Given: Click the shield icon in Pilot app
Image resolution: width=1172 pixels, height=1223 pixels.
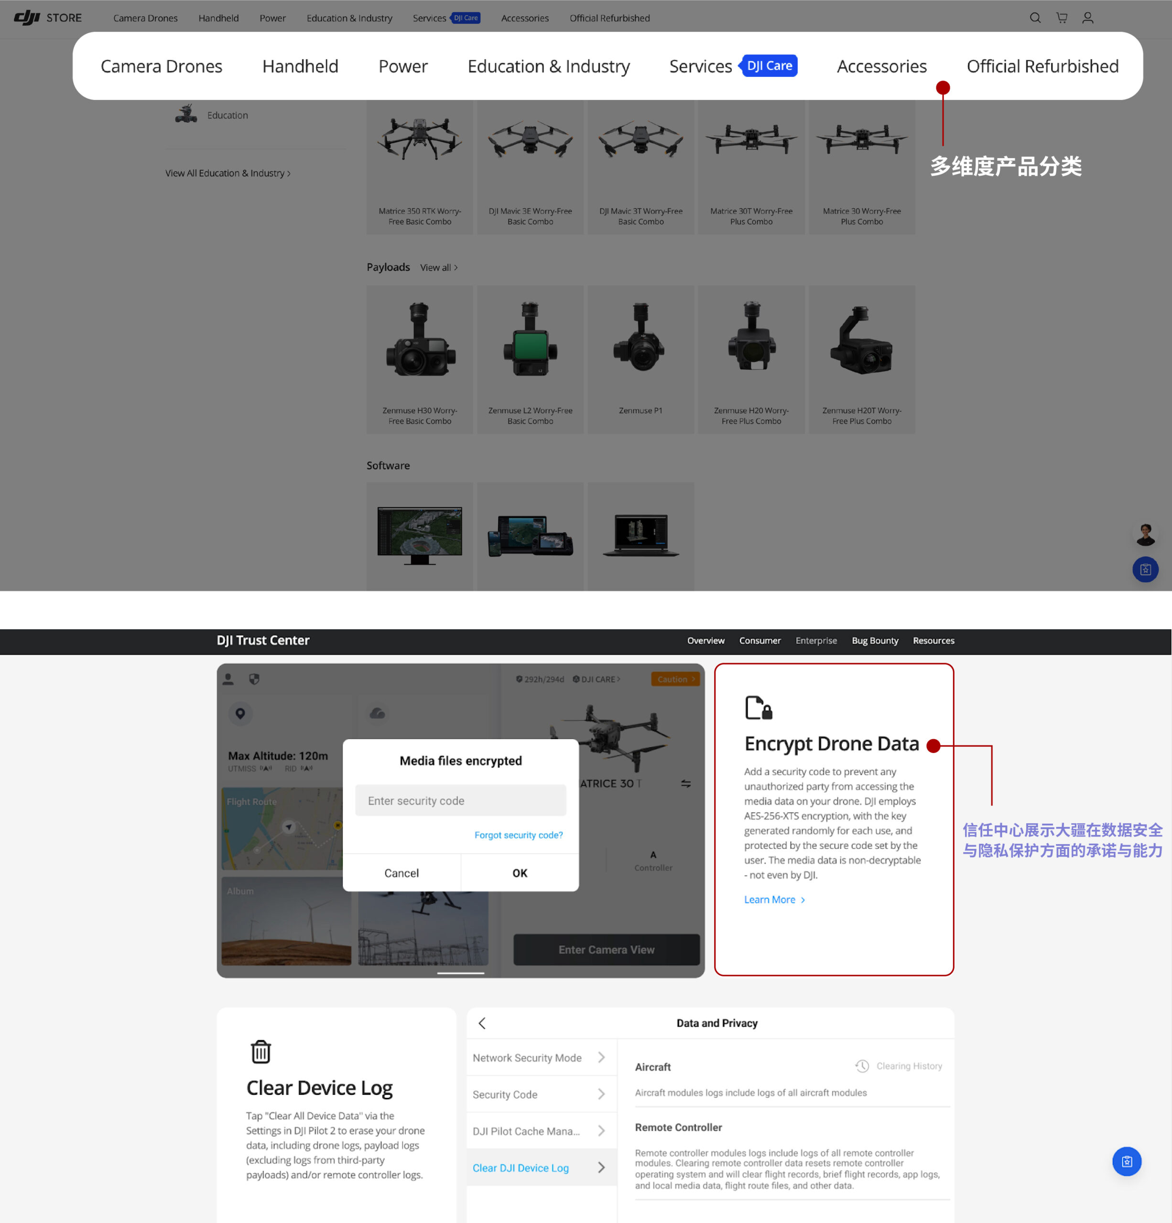Looking at the screenshot, I should tap(254, 679).
